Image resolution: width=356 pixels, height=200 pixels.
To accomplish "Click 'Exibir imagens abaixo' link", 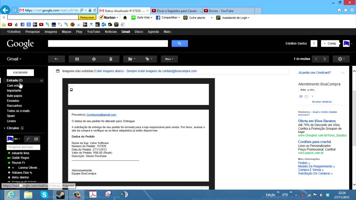I will (x=109, y=71).
